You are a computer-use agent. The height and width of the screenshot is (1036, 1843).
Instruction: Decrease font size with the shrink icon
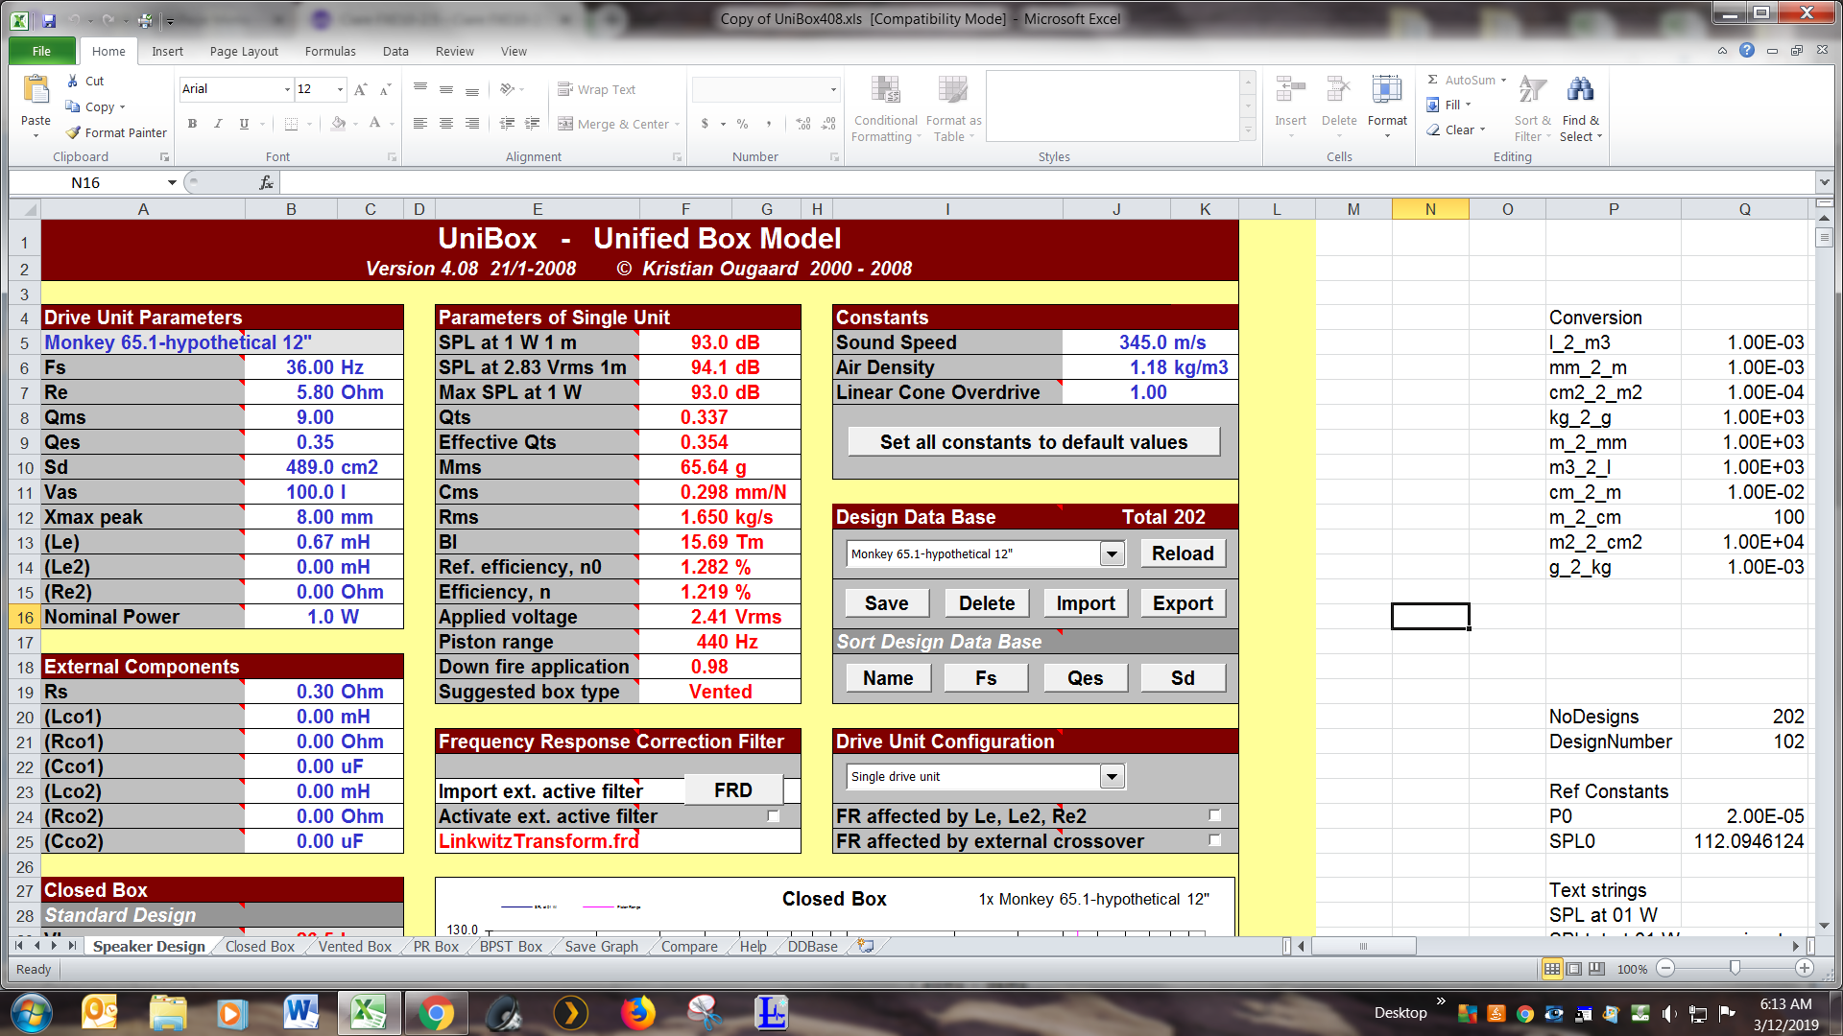[x=385, y=89]
